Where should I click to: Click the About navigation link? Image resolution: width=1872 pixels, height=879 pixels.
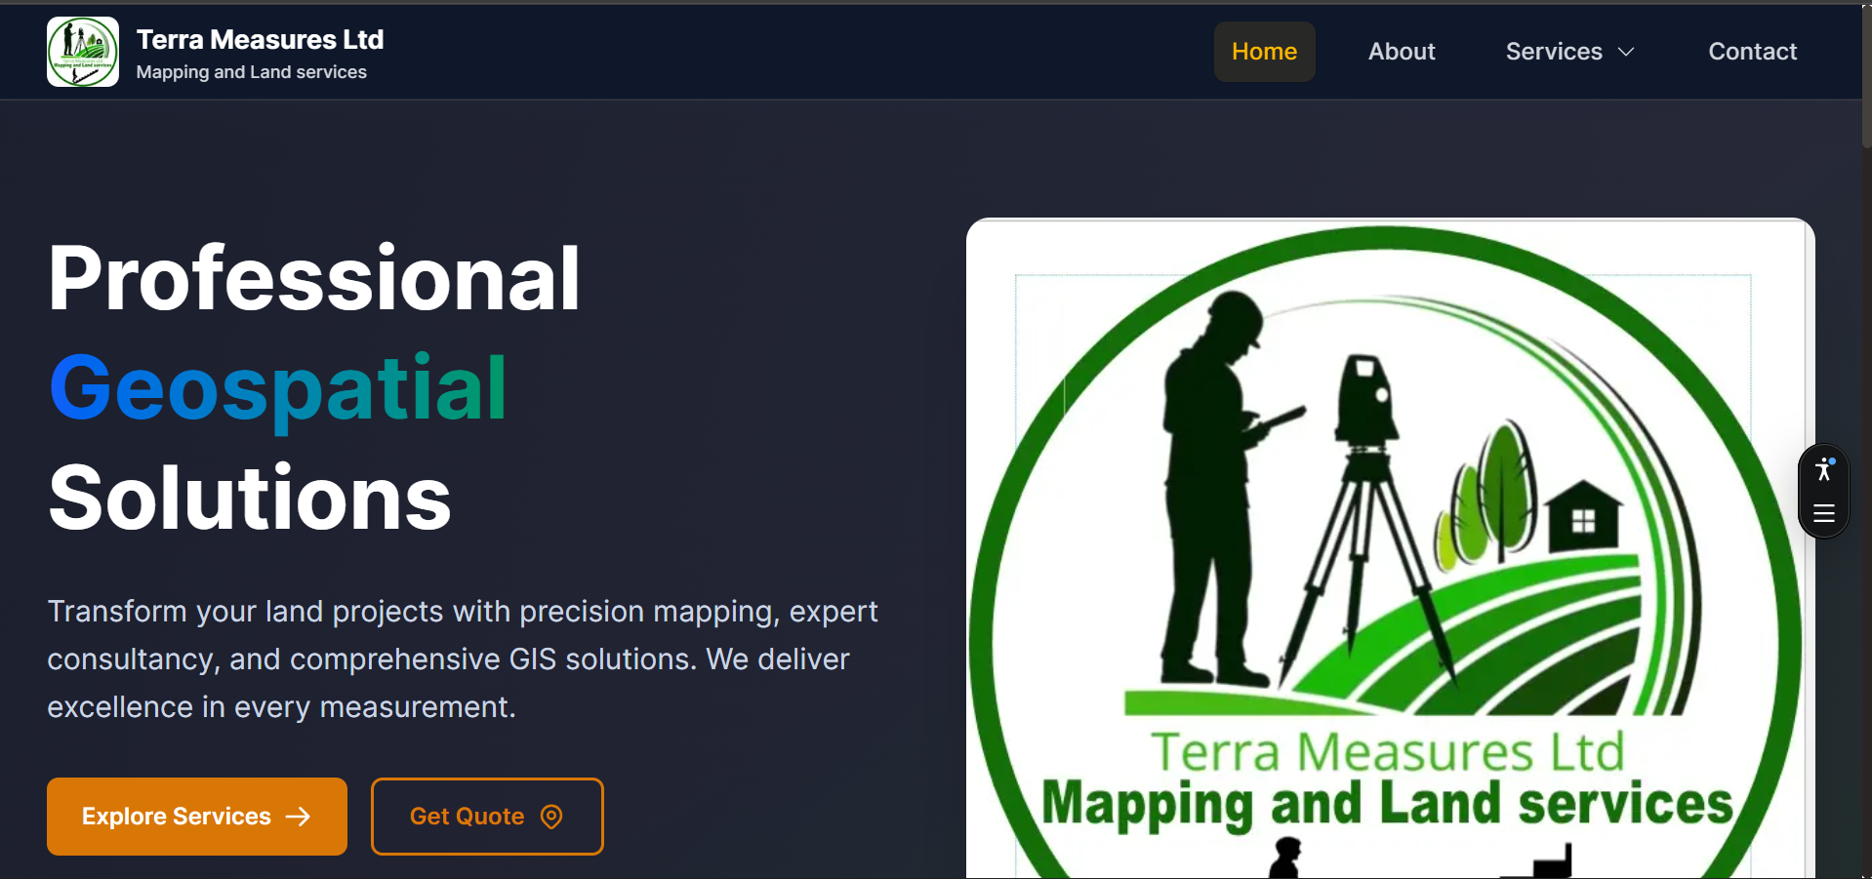point(1402,51)
